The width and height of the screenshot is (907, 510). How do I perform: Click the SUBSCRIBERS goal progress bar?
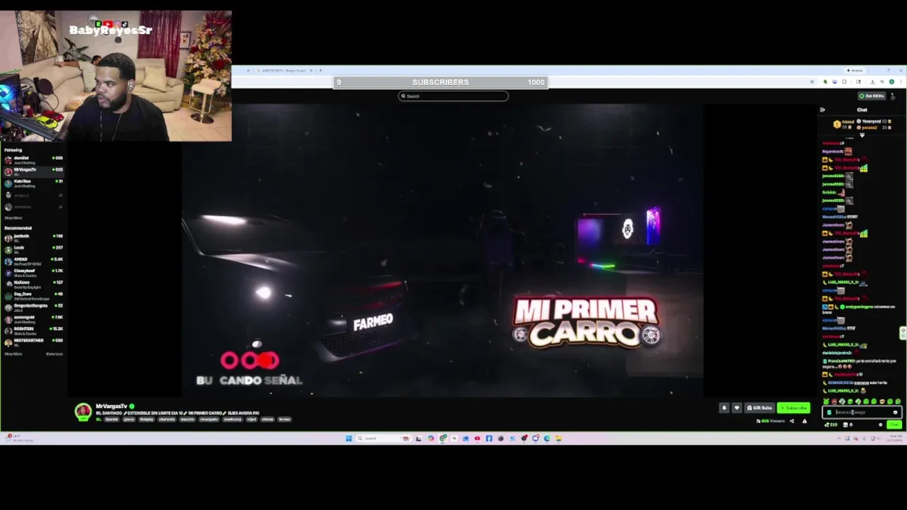[x=440, y=82]
